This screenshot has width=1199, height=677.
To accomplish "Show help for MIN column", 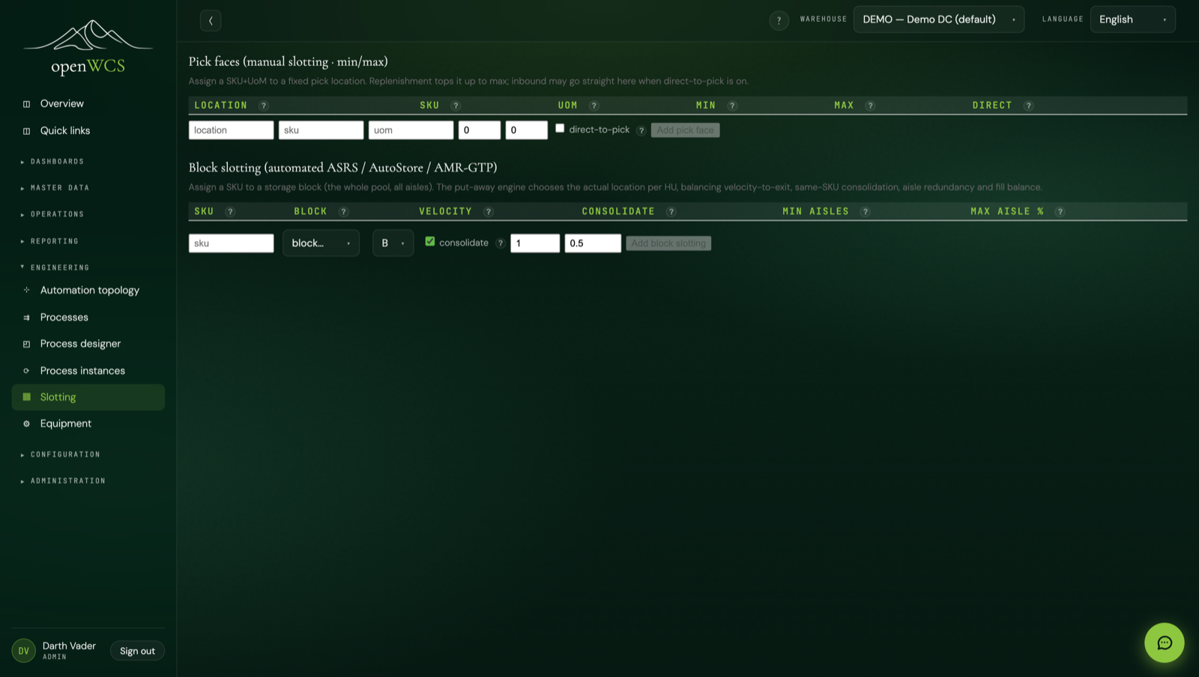I will [733, 106].
